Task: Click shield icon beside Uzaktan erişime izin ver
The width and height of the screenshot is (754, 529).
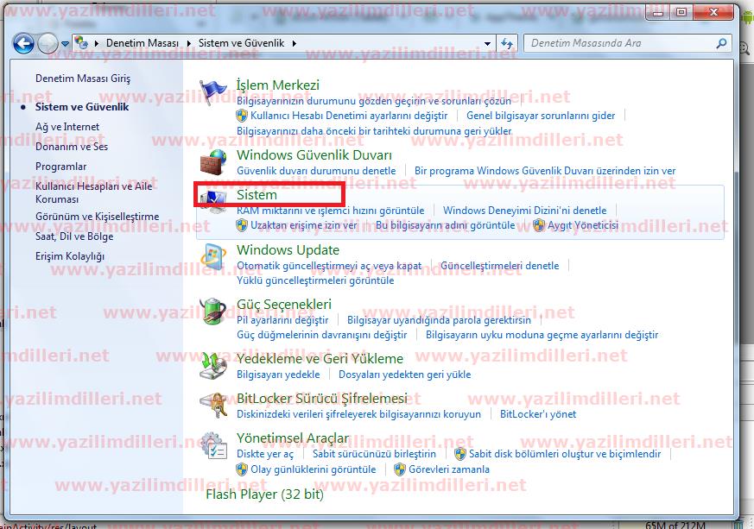Action: click(241, 225)
